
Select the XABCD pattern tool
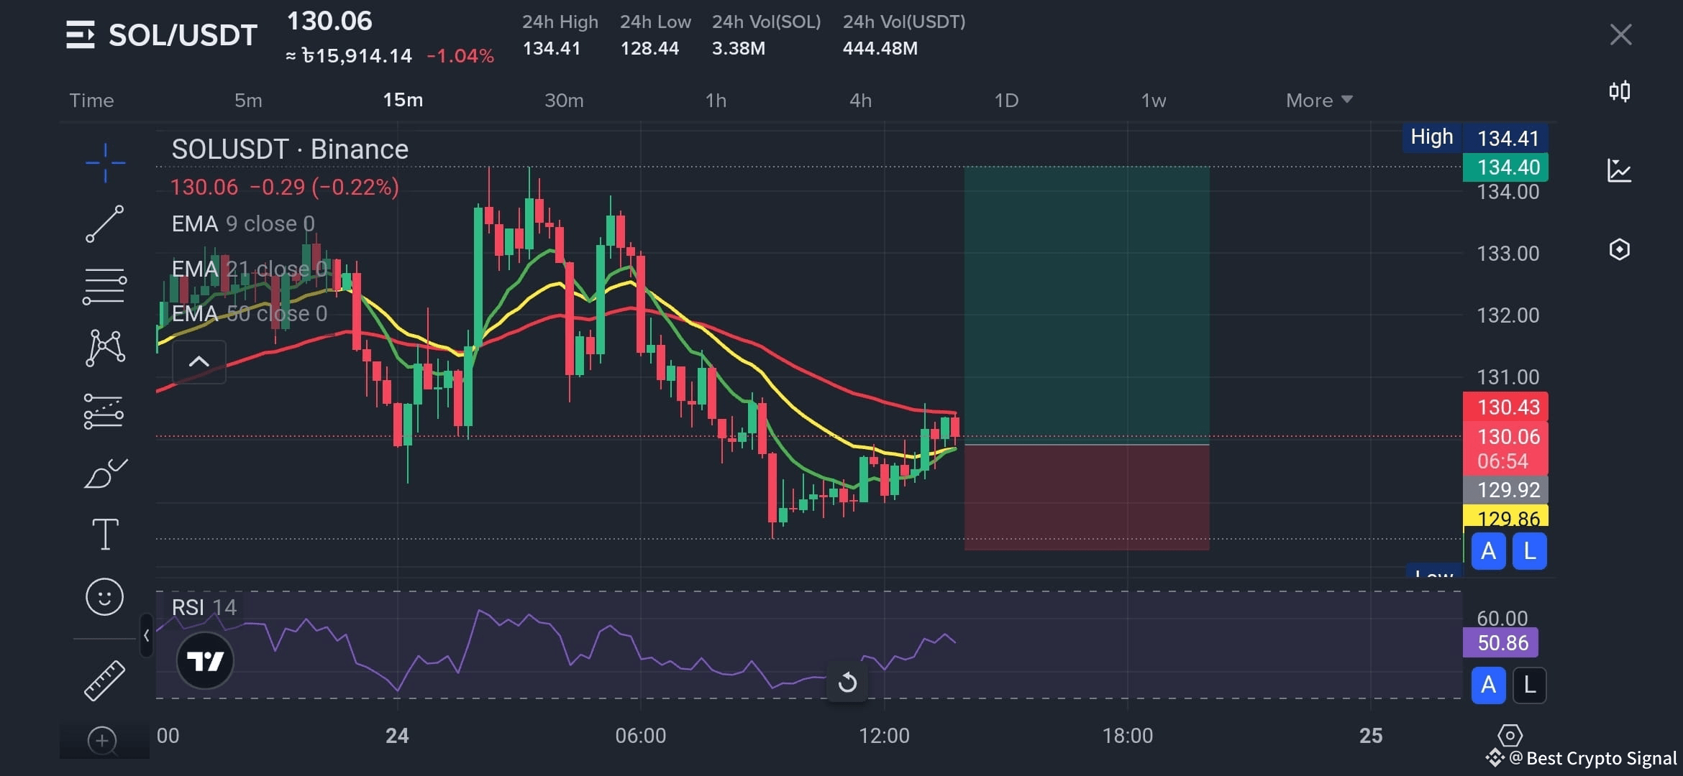coord(105,348)
